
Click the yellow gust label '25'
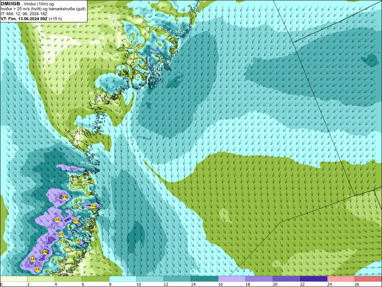(61, 234)
